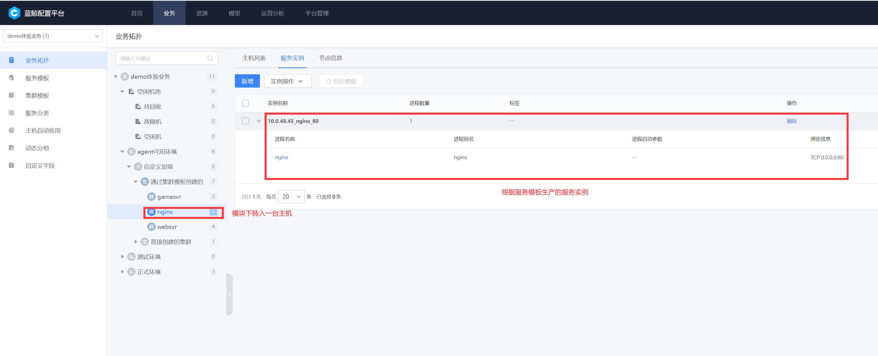
Task: Click the 环 icon of 正式环境
Action: click(x=131, y=272)
